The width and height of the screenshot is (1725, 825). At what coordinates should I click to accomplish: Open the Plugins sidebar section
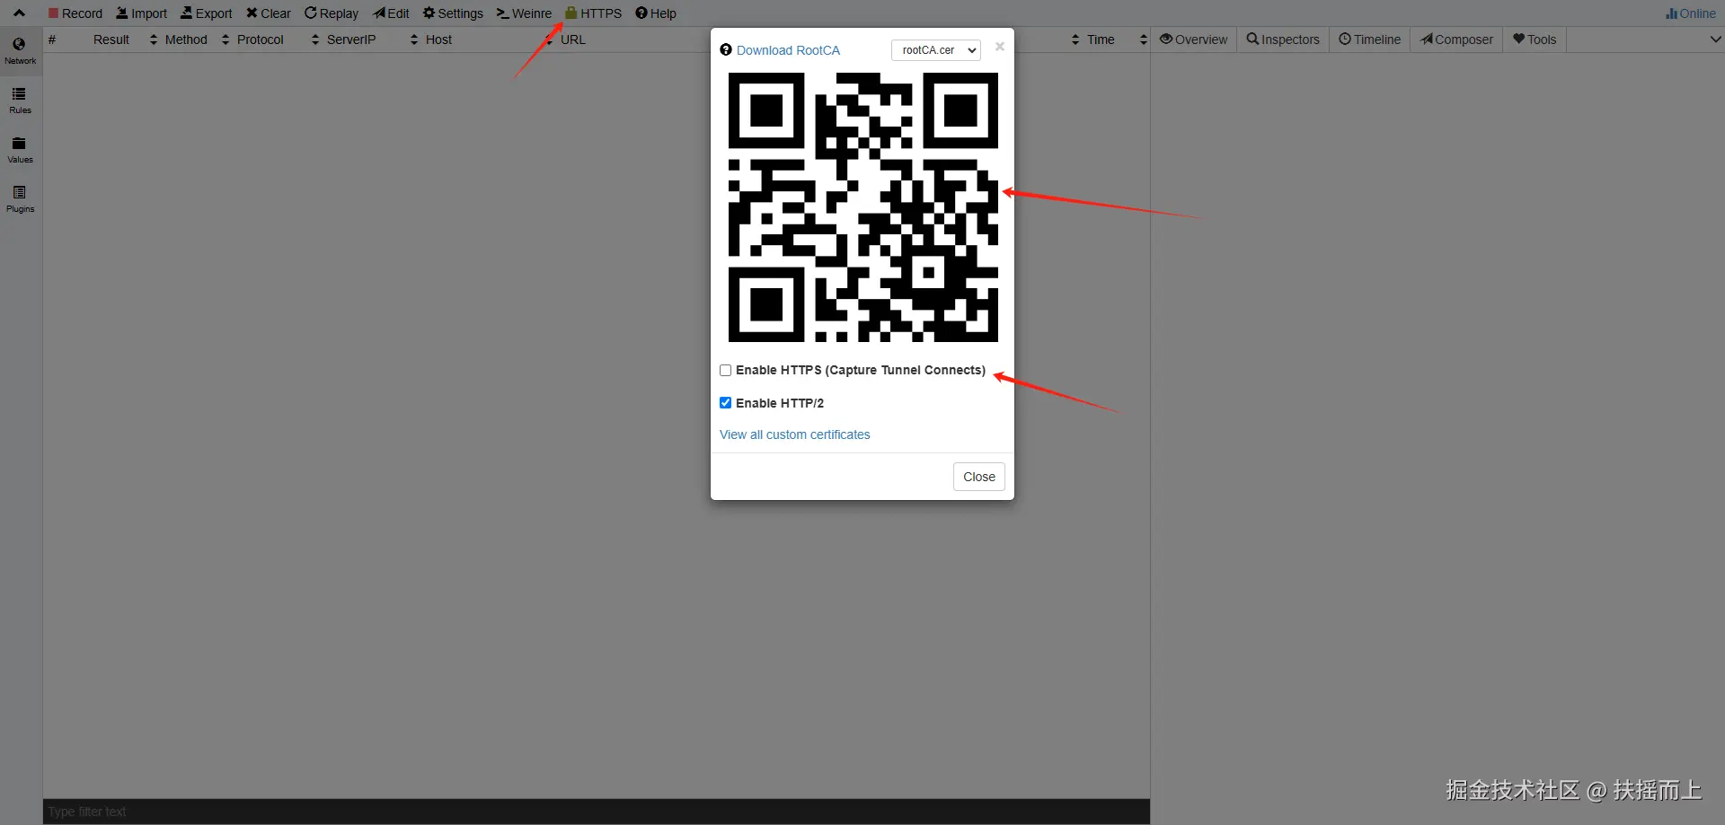click(x=20, y=199)
